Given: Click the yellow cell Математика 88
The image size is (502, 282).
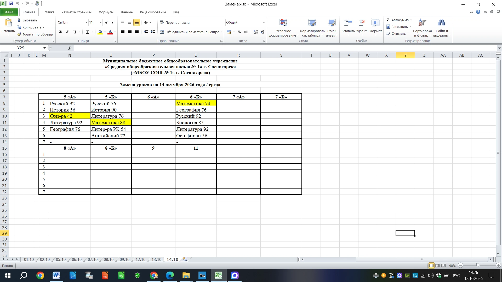Looking at the screenshot, I should pyautogui.click(x=111, y=122).
